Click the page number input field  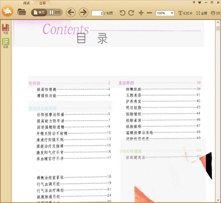pyautogui.click(x=97, y=13)
